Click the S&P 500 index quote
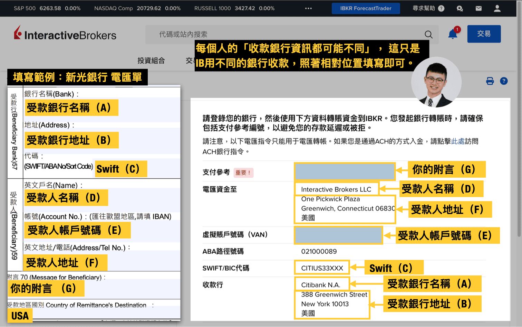The width and height of the screenshot is (522, 327). 47,8
